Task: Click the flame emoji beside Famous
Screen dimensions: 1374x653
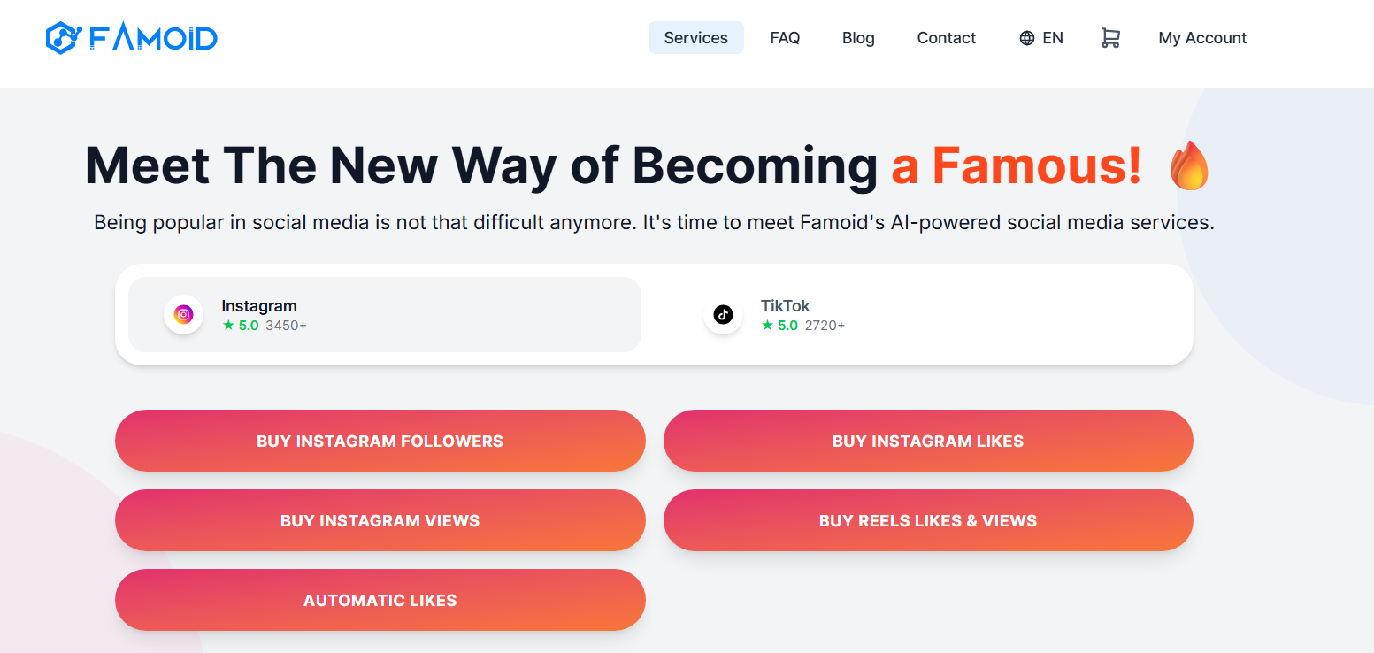Action: [x=1188, y=166]
